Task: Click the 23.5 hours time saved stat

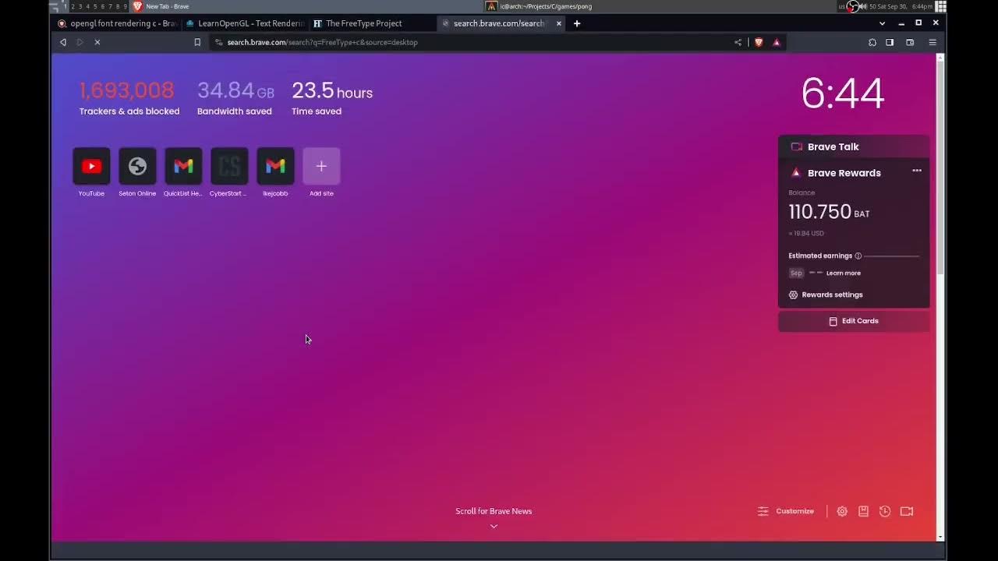Action: (x=332, y=98)
